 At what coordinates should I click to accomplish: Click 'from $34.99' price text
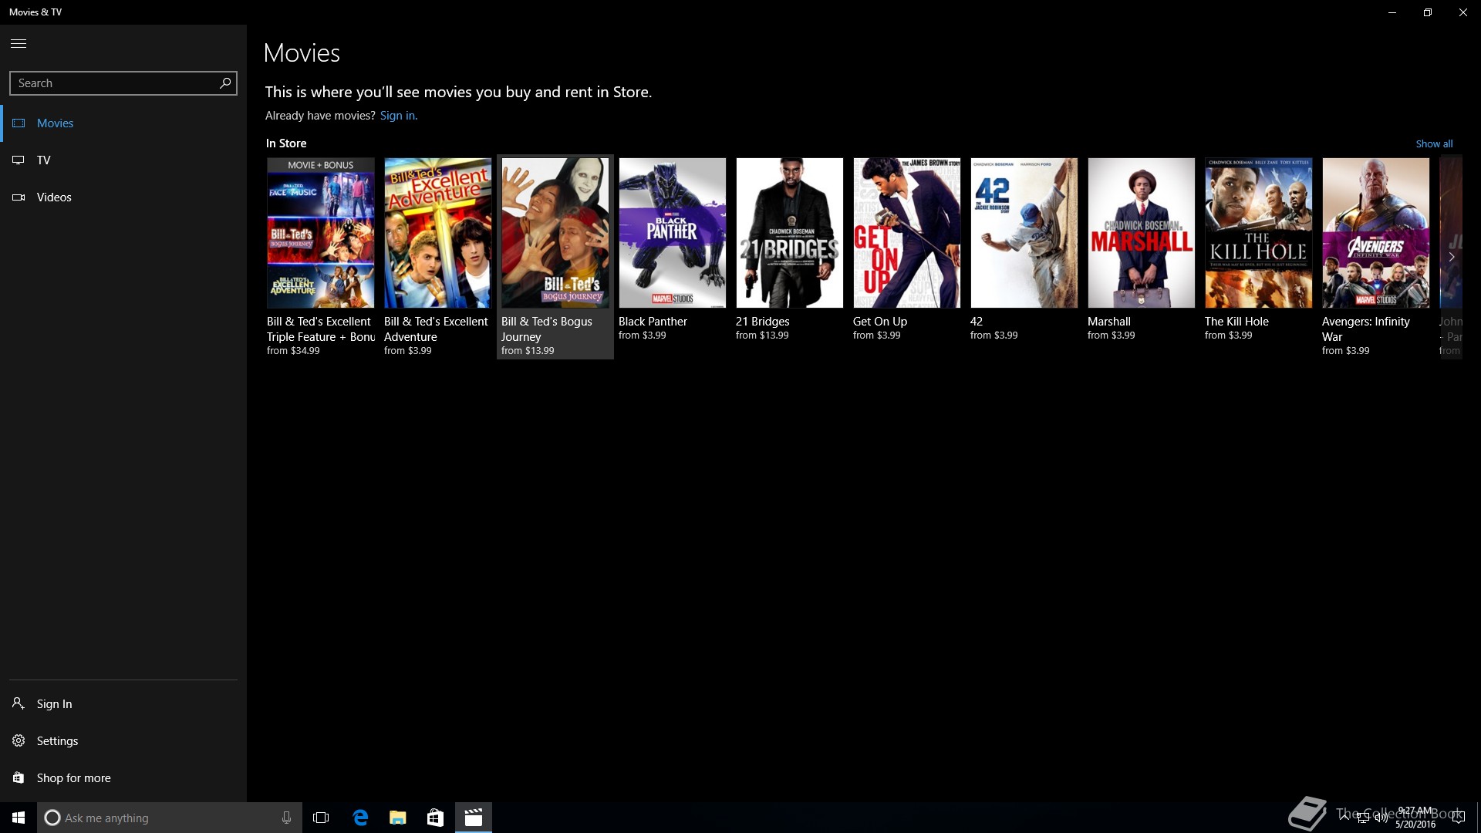tap(293, 351)
